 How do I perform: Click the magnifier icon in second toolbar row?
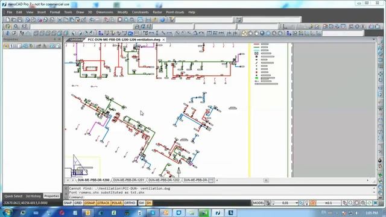click(x=16, y=26)
